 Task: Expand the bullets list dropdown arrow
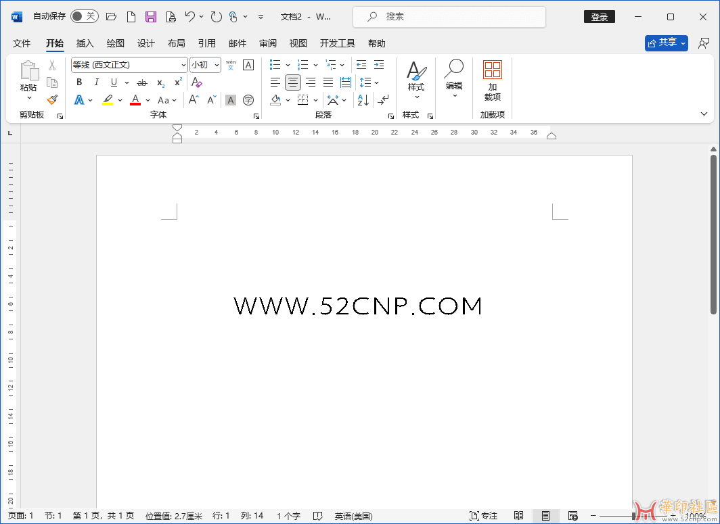click(x=288, y=65)
